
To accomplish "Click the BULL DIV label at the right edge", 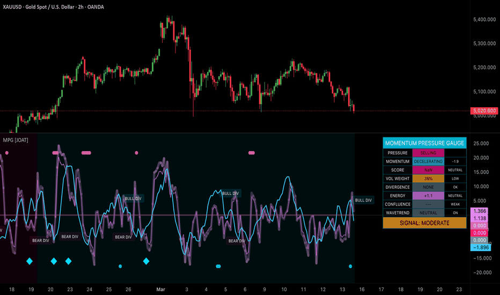I will 363,200.
